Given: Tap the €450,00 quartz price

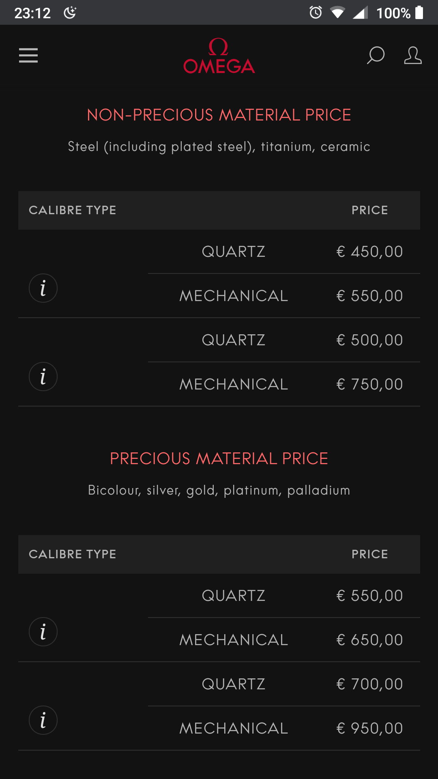Looking at the screenshot, I should point(369,252).
